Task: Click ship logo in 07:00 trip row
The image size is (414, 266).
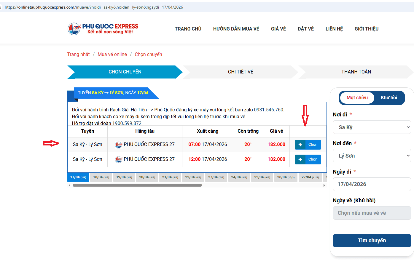Action: [119, 145]
